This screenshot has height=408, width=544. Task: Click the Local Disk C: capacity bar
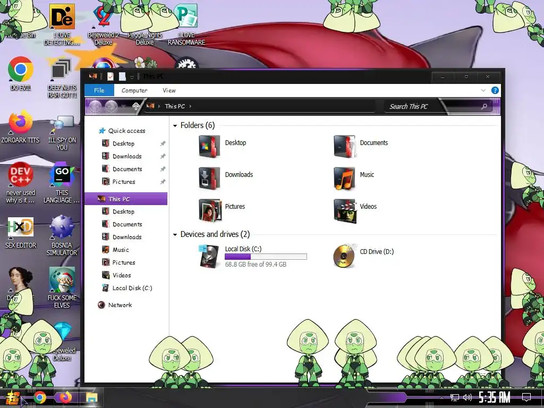click(x=266, y=257)
